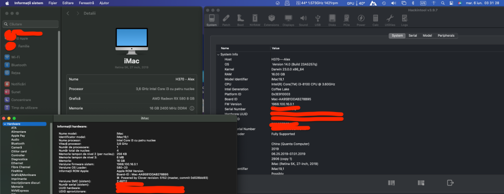Click the Familie item in Settings sidebar

24,46
